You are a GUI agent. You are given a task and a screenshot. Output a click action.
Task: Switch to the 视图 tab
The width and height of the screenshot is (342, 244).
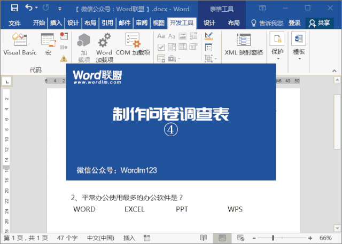coord(159,22)
